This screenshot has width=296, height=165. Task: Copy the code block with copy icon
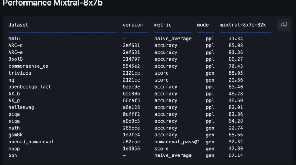point(284,24)
